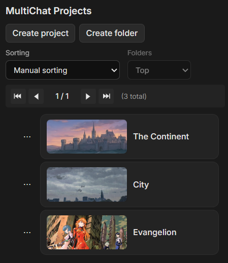Viewport: 228px width, 263px height.
Task: Open the Evangelion artwork thumbnail
Action: tap(87, 232)
